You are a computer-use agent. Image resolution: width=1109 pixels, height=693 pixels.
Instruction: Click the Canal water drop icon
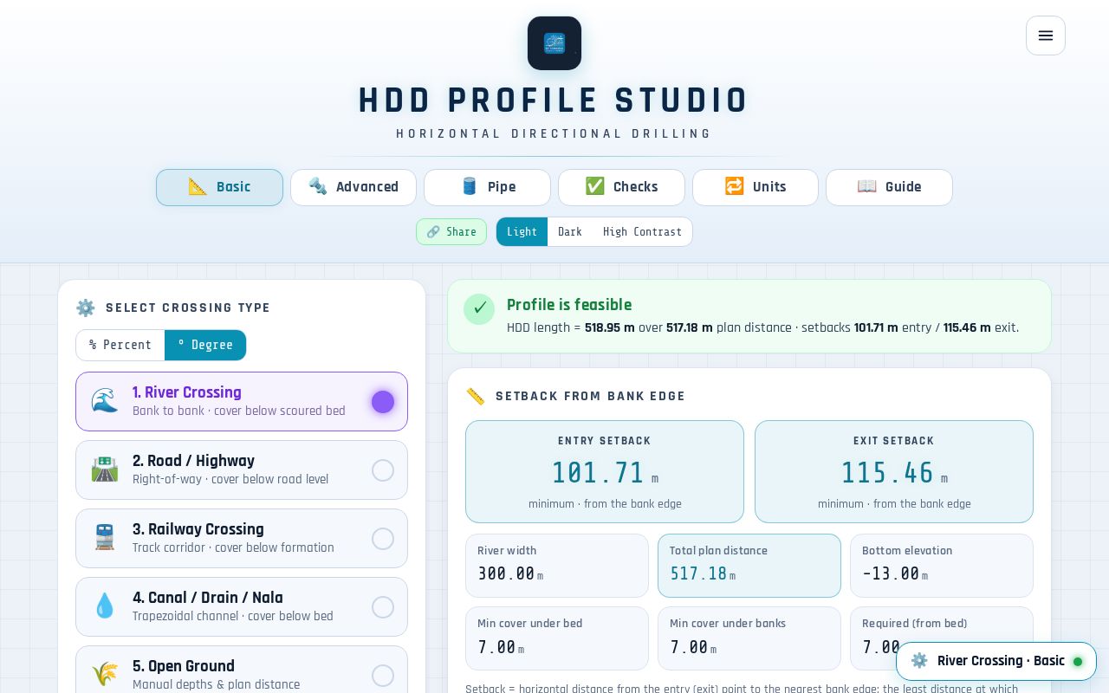[x=105, y=606]
